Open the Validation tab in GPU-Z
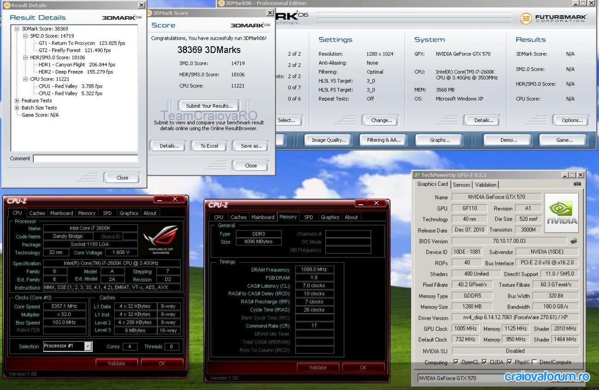599x390 pixels. point(485,185)
